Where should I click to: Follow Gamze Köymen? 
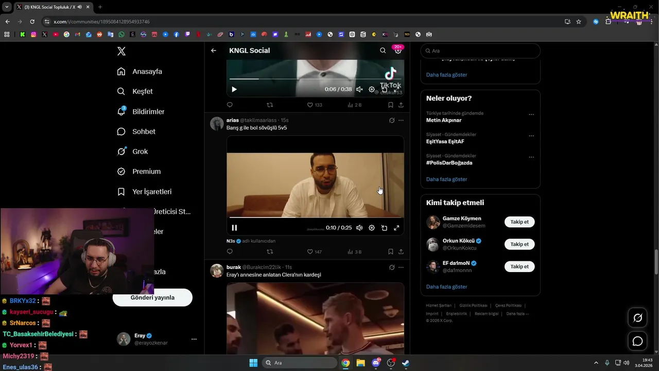[519, 222]
